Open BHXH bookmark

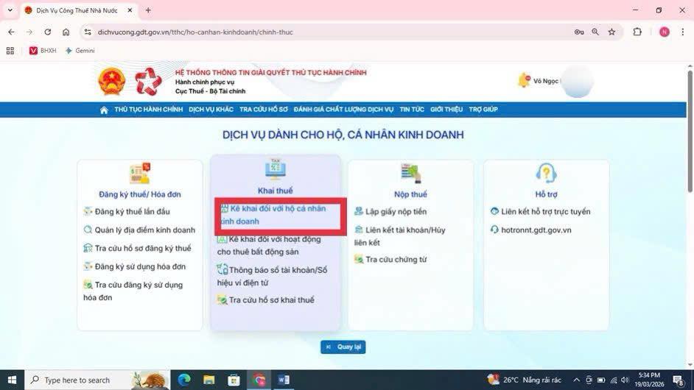point(43,51)
